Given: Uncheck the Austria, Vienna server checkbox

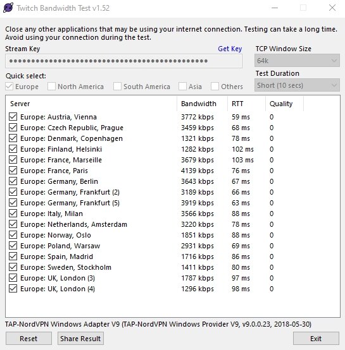Looking at the screenshot, I should click(13, 117).
